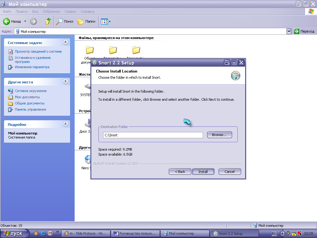Click the address bar Мой компьютер field
This screenshot has width=317, height=238.
[x=150, y=31]
